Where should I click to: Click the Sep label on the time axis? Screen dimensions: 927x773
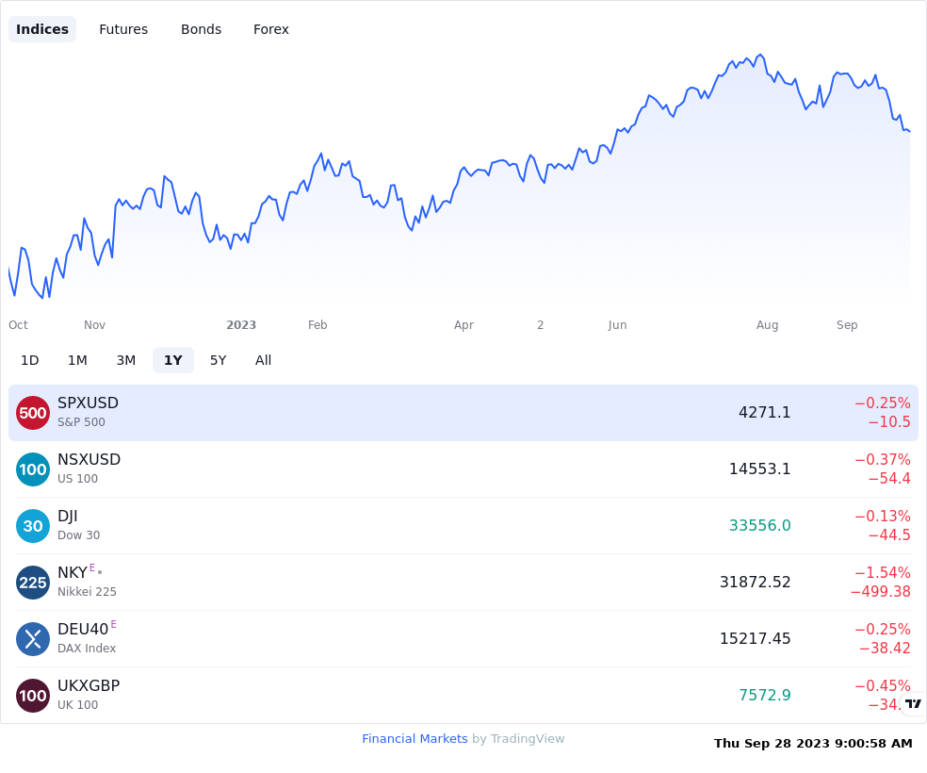[x=847, y=324]
